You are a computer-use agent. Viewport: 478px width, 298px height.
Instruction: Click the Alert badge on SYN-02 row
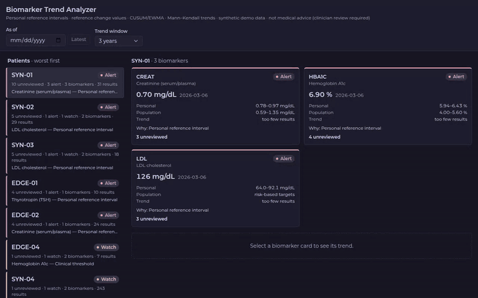point(108,107)
